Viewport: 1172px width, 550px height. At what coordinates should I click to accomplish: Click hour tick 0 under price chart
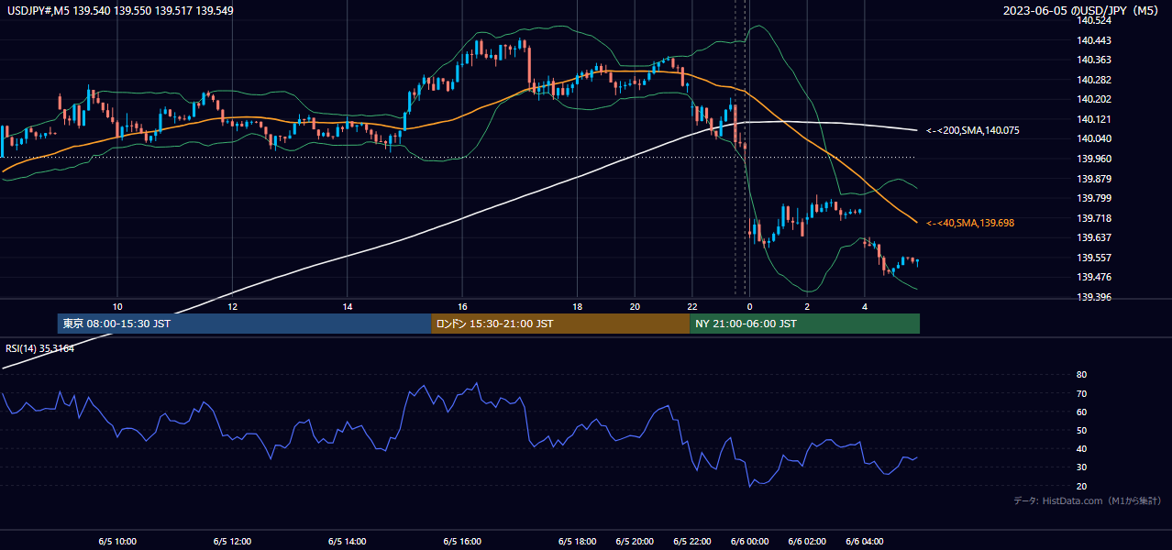click(749, 306)
